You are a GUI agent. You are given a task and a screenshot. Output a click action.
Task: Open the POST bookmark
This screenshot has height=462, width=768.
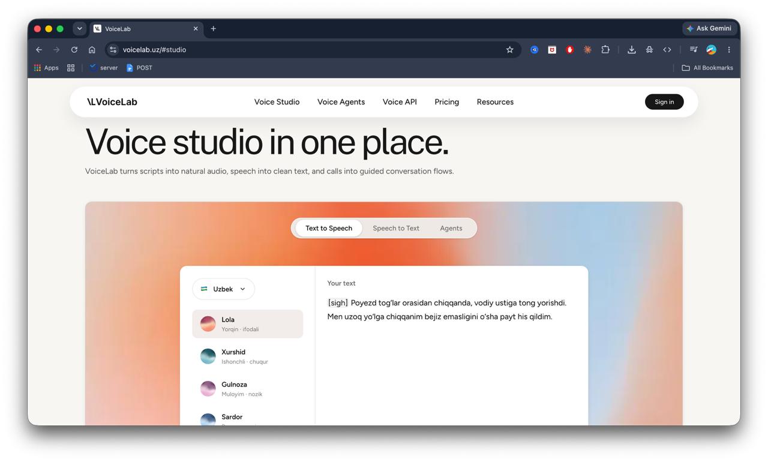(x=139, y=68)
